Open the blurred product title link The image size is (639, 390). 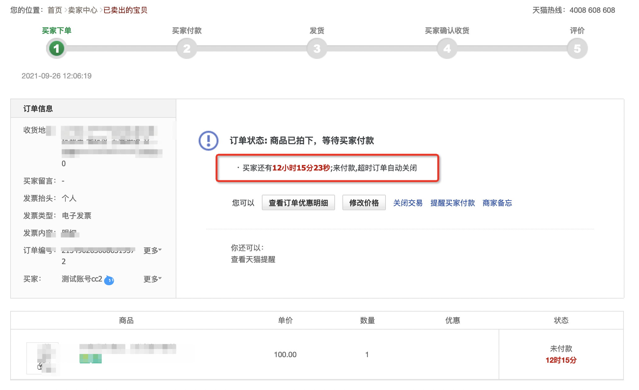[x=128, y=349]
